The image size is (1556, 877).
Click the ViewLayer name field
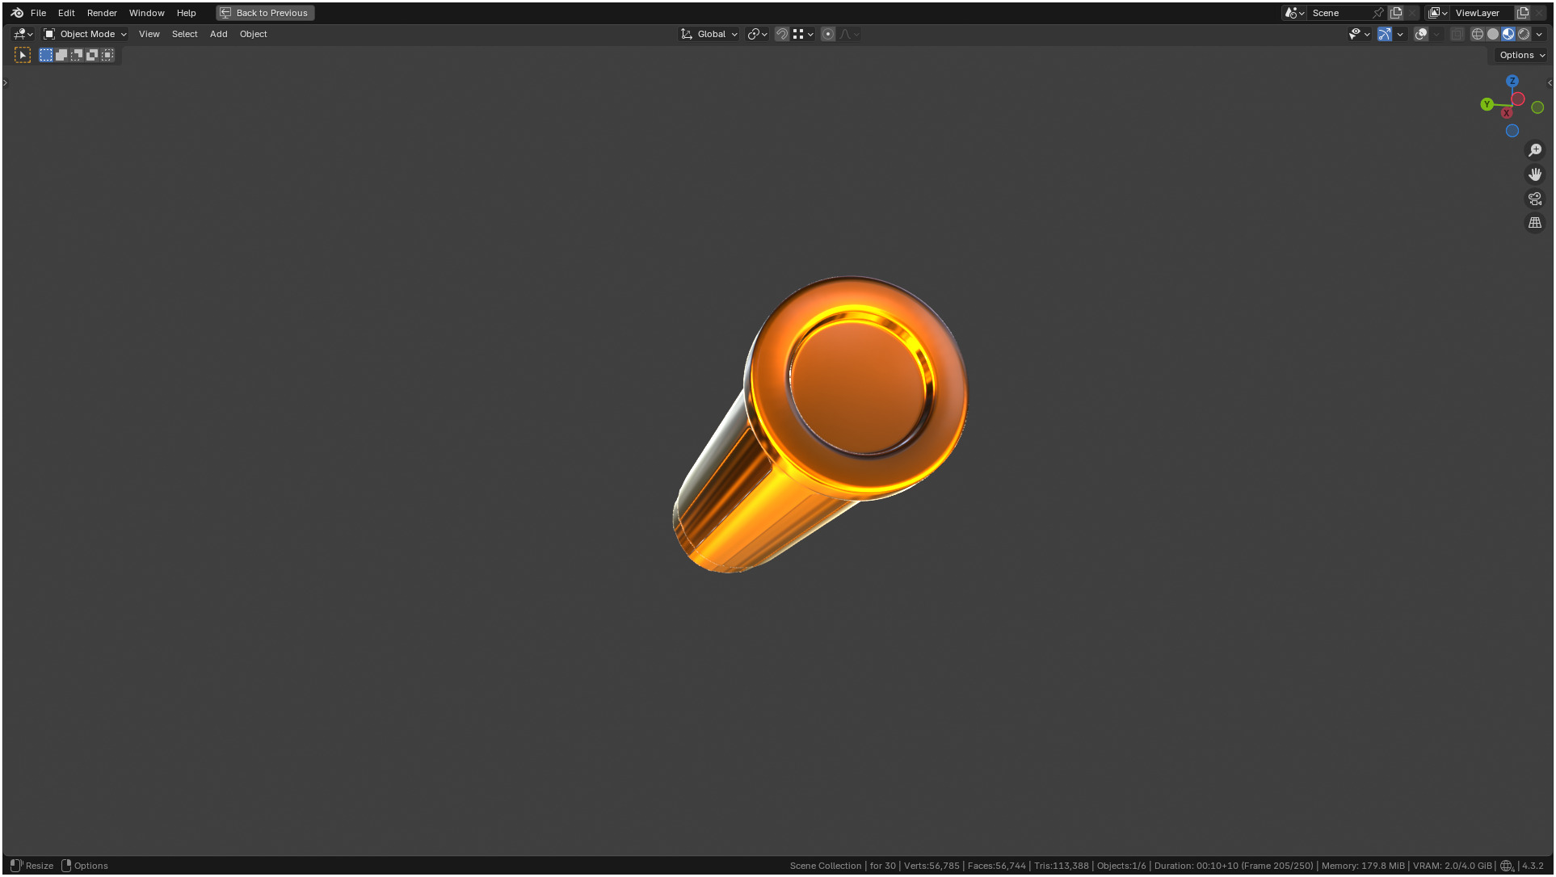(1478, 13)
